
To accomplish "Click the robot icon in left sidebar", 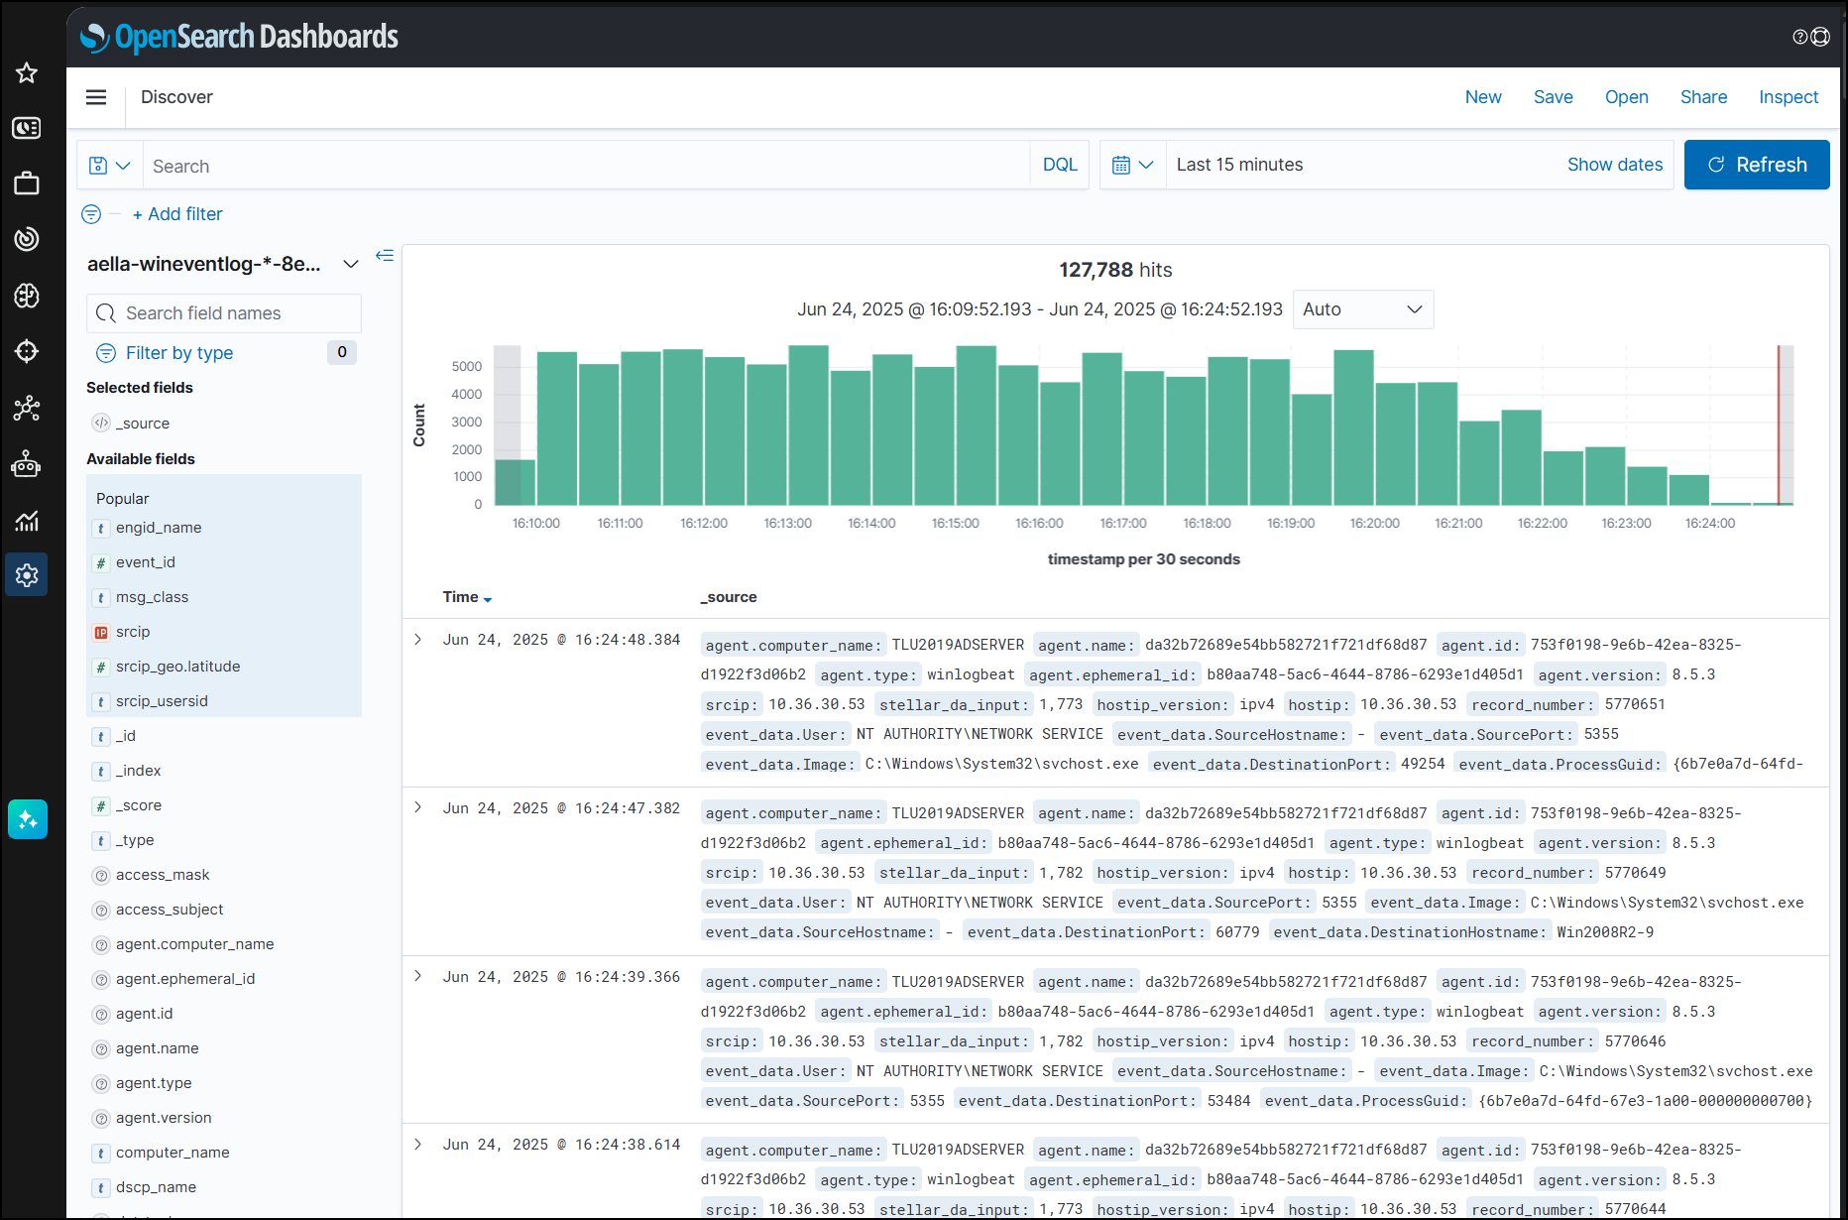I will pos(27,464).
